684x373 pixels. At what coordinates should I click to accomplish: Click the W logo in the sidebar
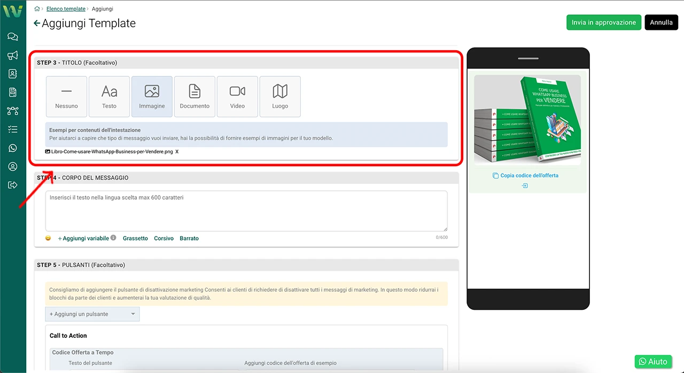[13, 11]
